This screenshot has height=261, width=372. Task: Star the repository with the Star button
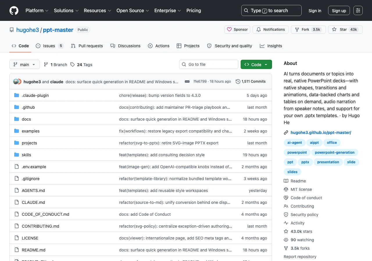click(345, 30)
